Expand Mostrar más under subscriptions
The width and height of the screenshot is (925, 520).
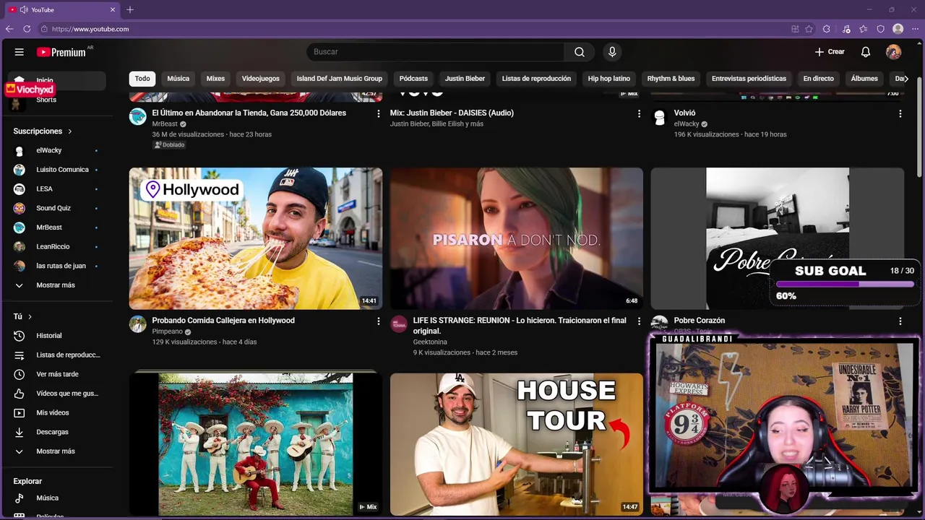[x=56, y=285]
